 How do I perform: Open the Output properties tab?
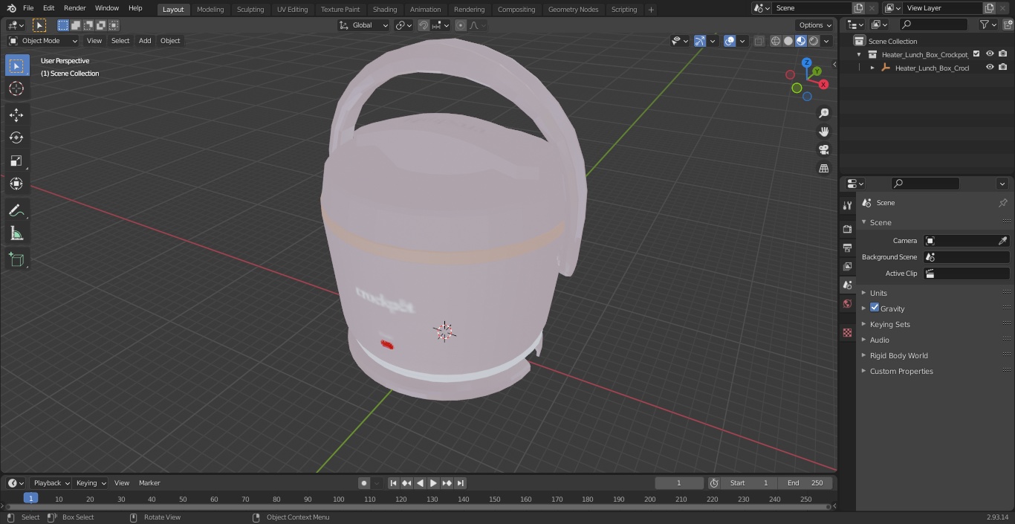[x=847, y=248]
